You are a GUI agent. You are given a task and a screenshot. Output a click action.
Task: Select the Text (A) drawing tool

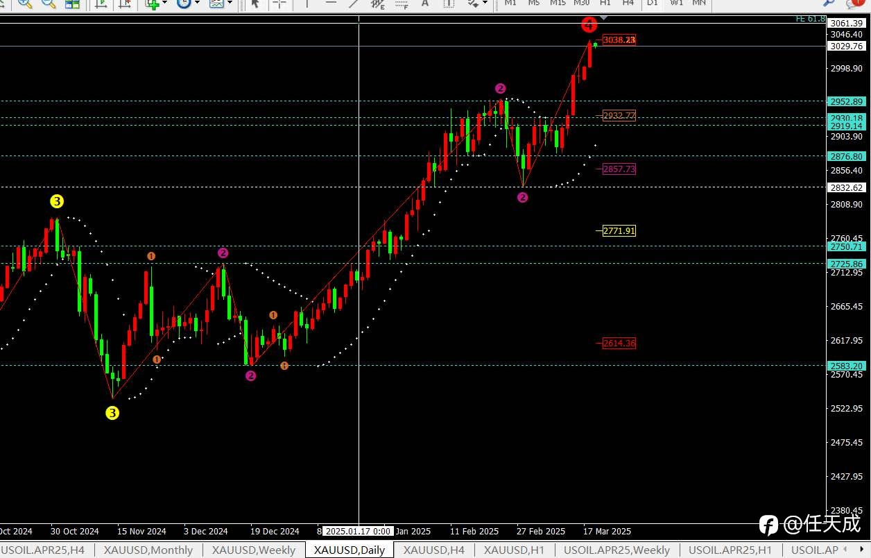[426, 3]
